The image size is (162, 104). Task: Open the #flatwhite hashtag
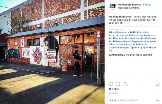pos(143,32)
